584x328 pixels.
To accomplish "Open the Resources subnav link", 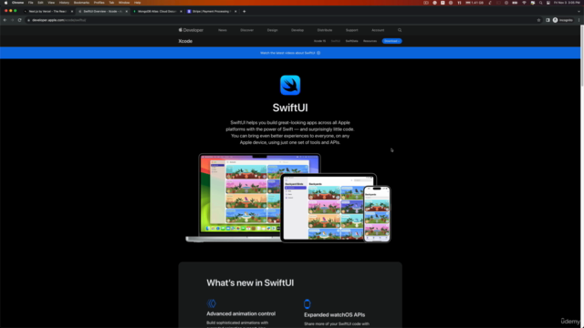I will point(370,41).
